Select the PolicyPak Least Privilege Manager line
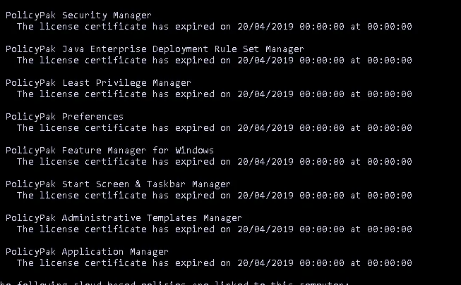Viewport: 461px width, 285px height. [x=98, y=83]
